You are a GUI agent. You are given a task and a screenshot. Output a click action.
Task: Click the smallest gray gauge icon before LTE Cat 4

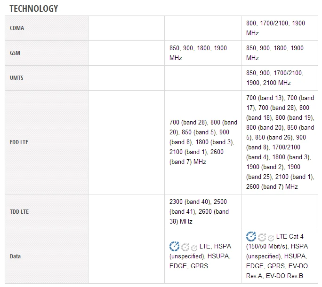pyautogui.click(x=271, y=238)
